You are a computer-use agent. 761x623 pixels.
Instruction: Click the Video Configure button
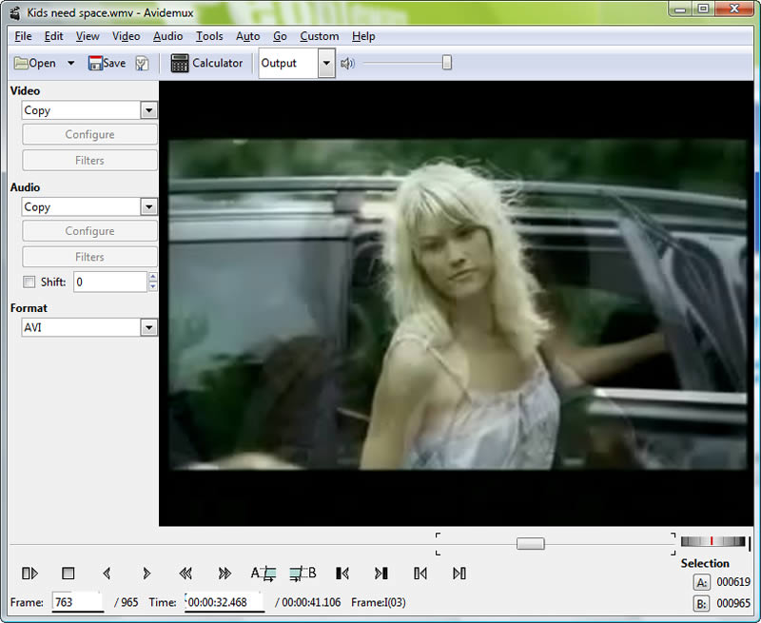pyautogui.click(x=89, y=134)
